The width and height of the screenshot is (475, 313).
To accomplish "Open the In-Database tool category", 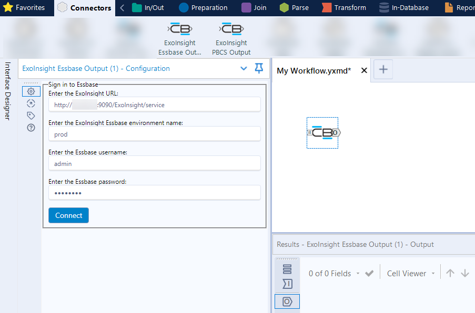I will [x=404, y=7].
